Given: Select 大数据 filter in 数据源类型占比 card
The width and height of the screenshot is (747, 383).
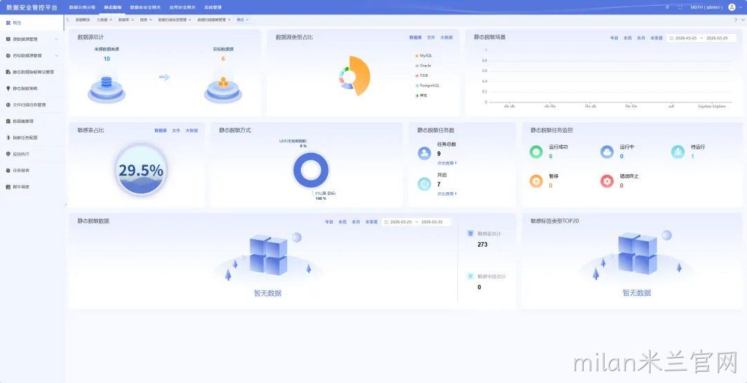Looking at the screenshot, I should [446, 37].
